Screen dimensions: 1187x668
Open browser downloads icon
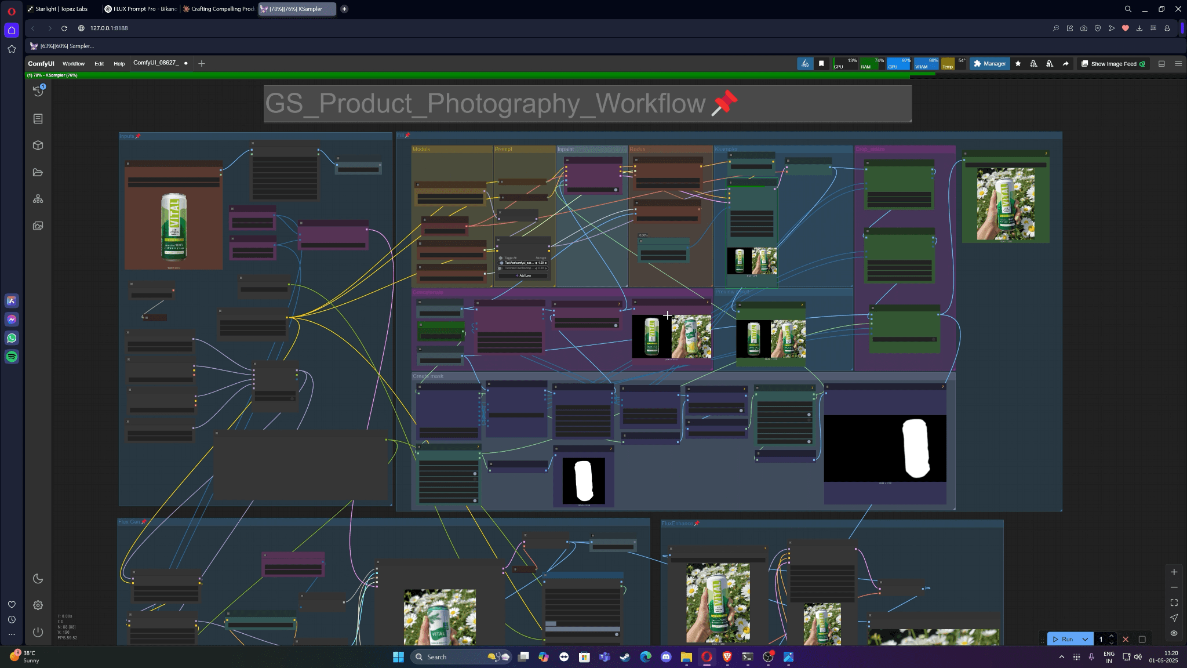(1139, 28)
